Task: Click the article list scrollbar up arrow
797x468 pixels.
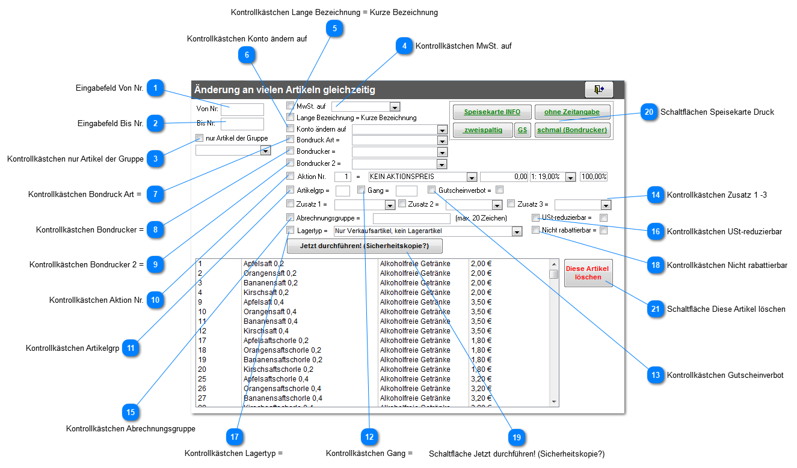Action: coord(553,263)
